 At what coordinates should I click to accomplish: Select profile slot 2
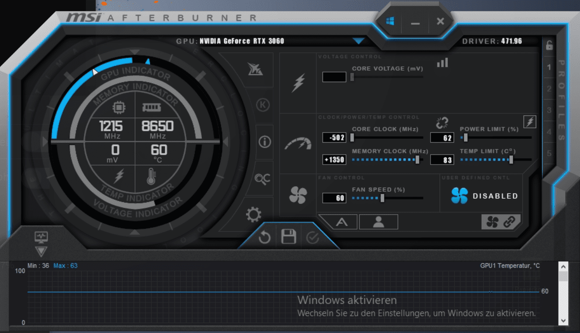tap(549, 89)
